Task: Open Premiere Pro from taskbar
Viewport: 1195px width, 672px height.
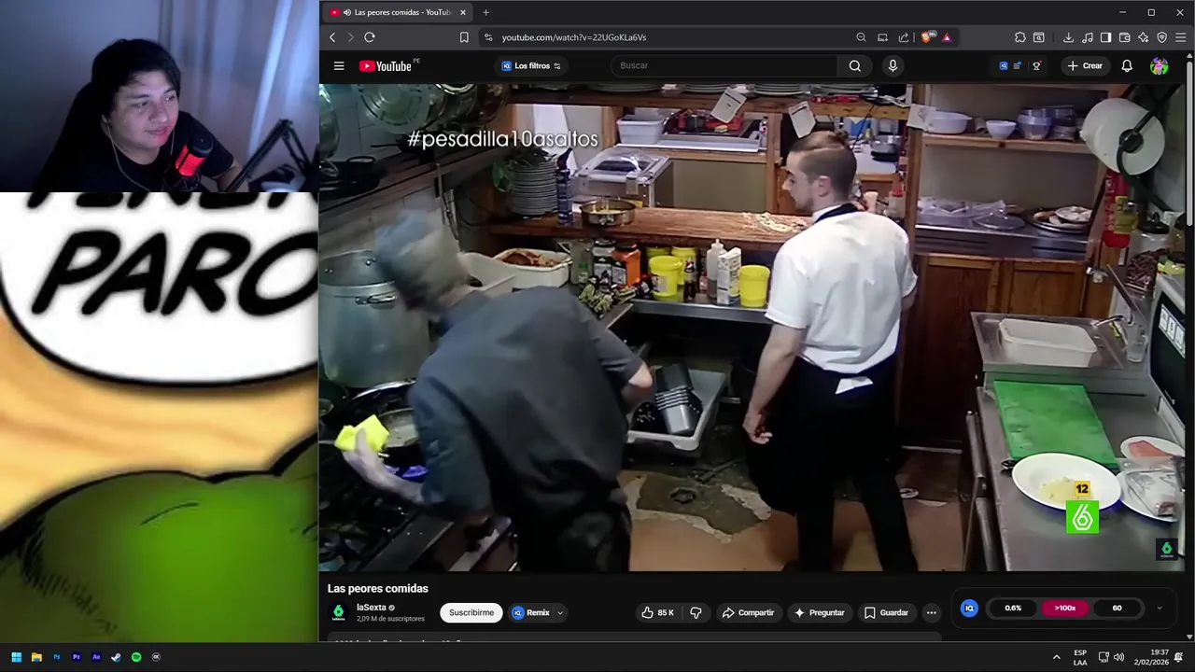Action: pyautogui.click(x=77, y=657)
